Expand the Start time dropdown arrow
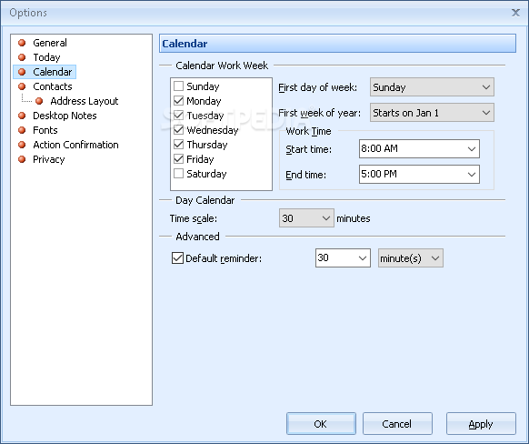The height and width of the screenshot is (444, 529). 472,149
